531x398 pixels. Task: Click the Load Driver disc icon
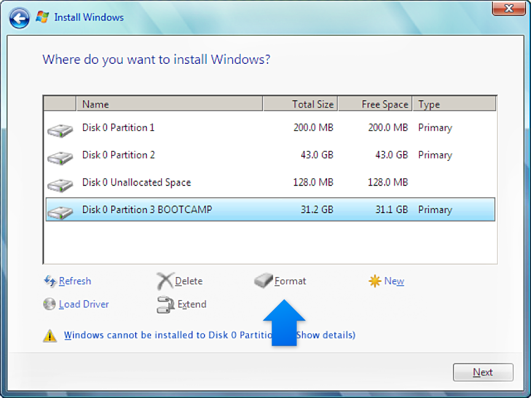(x=49, y=304)
